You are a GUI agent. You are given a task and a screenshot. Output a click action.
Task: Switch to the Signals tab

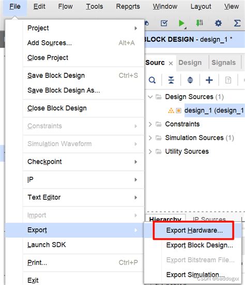point(223,62)
